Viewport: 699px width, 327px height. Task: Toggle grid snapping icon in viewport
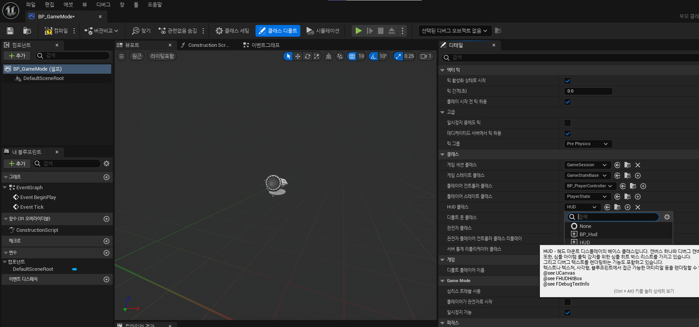[352, 56]
